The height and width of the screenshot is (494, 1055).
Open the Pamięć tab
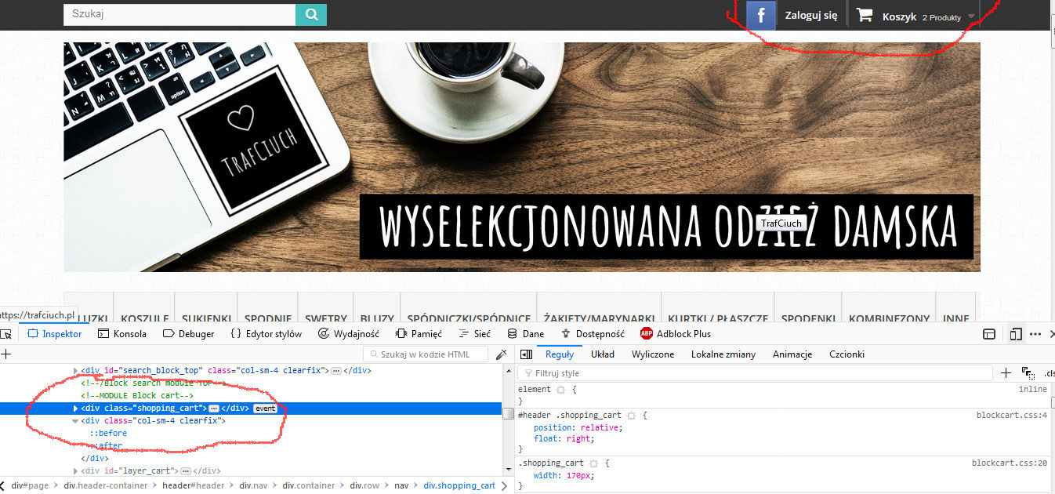(x=419, y=334)
